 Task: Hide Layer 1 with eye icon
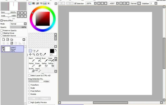tap(3, 48)
